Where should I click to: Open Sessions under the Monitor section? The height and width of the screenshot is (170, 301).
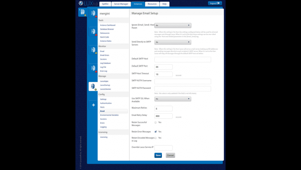103,59
